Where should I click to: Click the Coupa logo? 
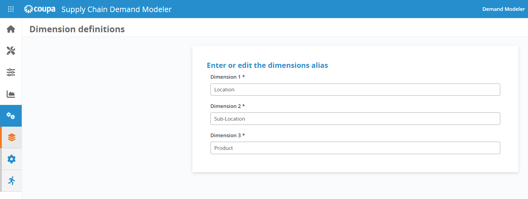coord(40,9)
